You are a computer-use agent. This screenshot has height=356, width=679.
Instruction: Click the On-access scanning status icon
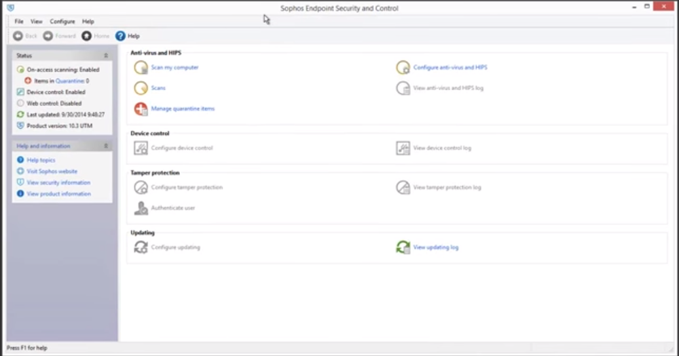(20, 70)
